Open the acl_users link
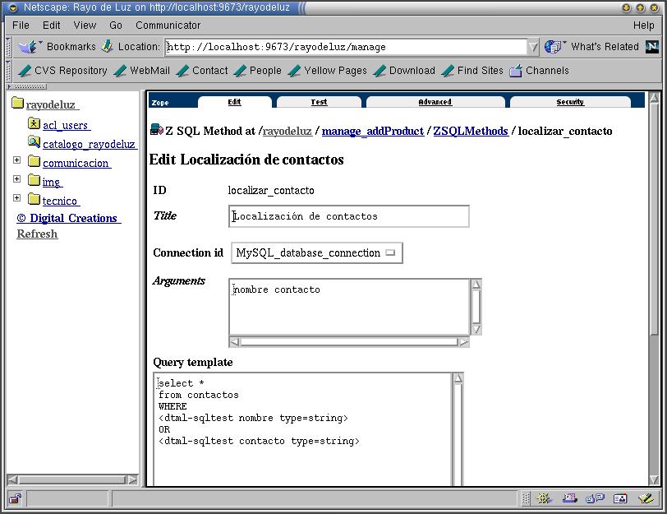667x514 pixels. pos(66,125)
